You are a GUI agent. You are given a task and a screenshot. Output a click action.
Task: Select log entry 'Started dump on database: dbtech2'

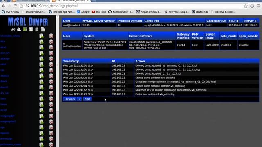pyautogui.click(x=155, y=78)
